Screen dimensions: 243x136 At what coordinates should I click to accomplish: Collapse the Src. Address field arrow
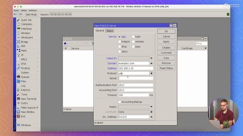click(151, 117)
